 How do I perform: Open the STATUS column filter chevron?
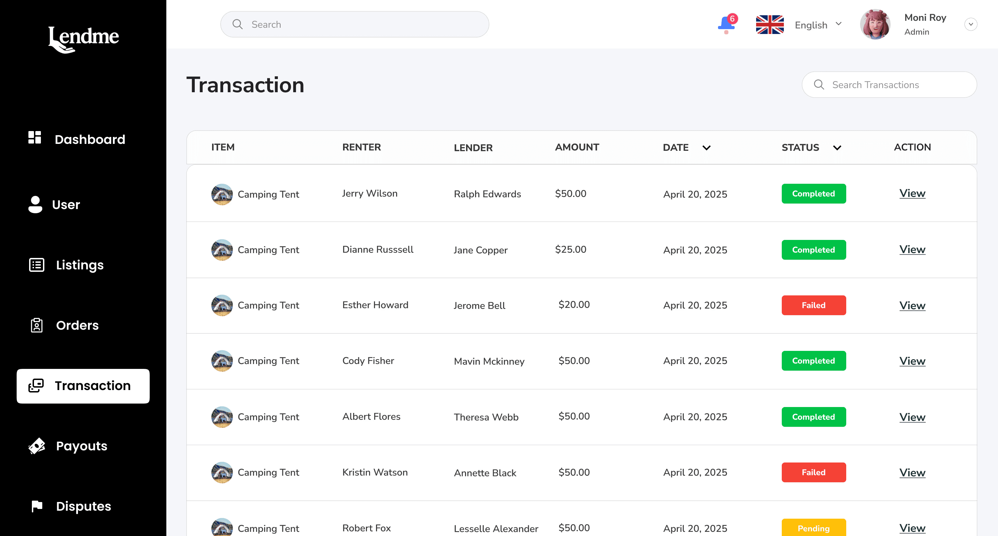pyautogui.click(x=837, y=148)
